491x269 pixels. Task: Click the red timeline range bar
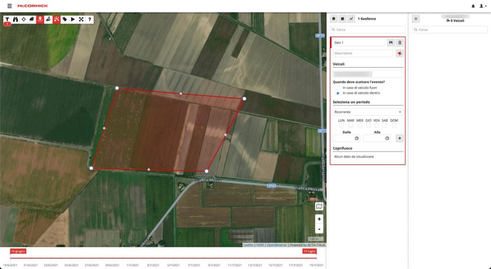click(164, 258)
